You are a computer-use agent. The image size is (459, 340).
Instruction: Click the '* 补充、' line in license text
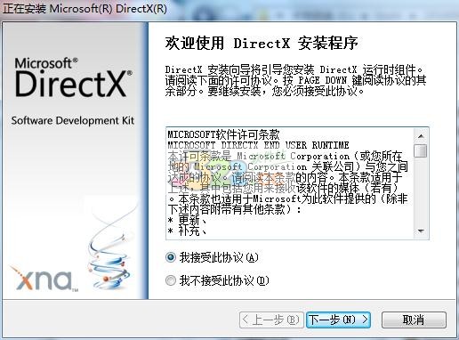tap(188, 231)
